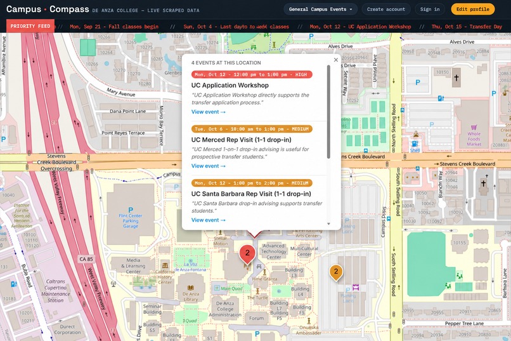Viewport: 511px width, 341px height.
Task: Click the De Anza Library book icon
Action: coord(191,288)
